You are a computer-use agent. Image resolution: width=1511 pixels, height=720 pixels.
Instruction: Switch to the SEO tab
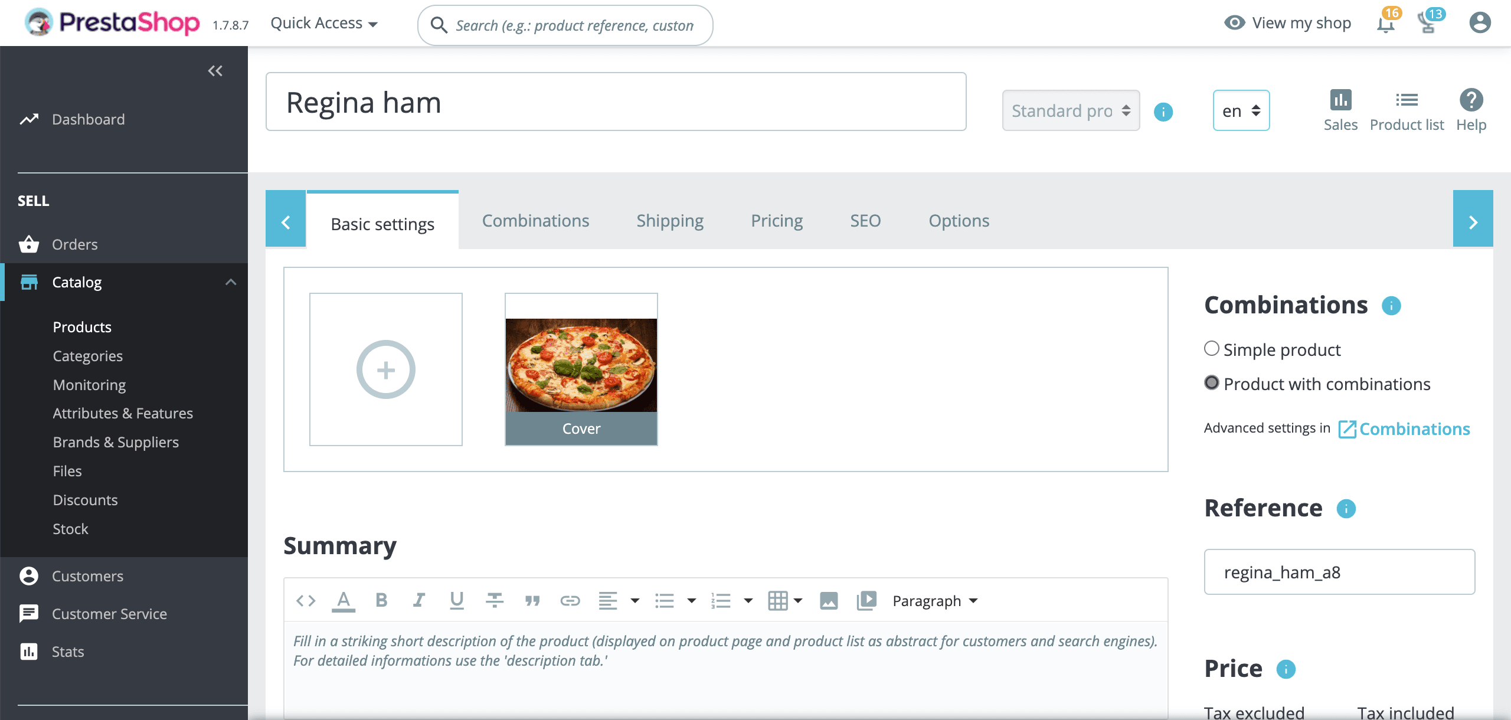tap(865, 221)
